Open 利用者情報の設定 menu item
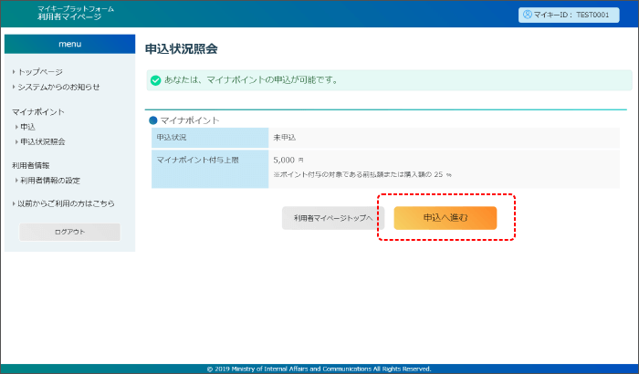 coord(49,181)
